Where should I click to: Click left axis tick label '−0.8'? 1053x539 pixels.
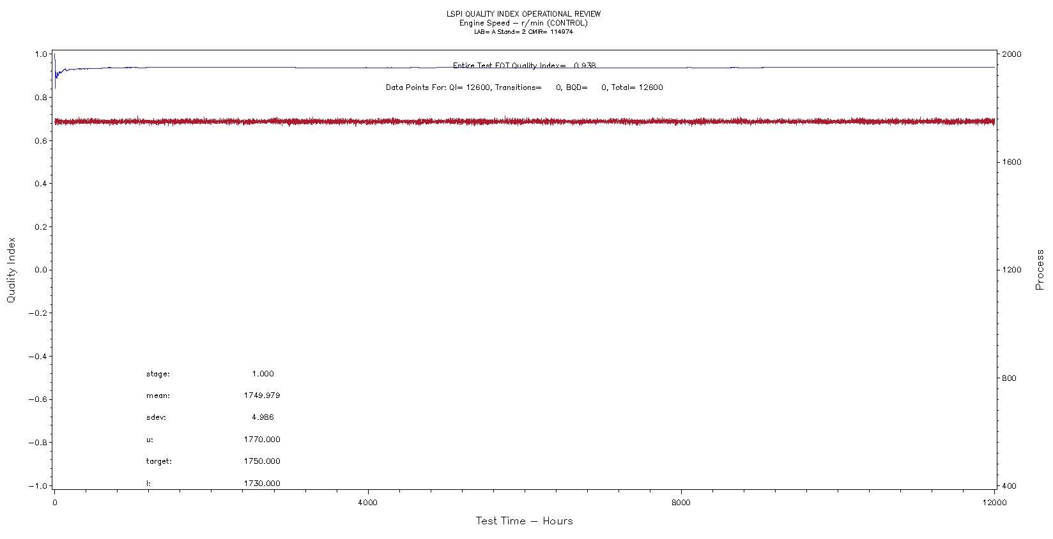(x=38, y=443)
